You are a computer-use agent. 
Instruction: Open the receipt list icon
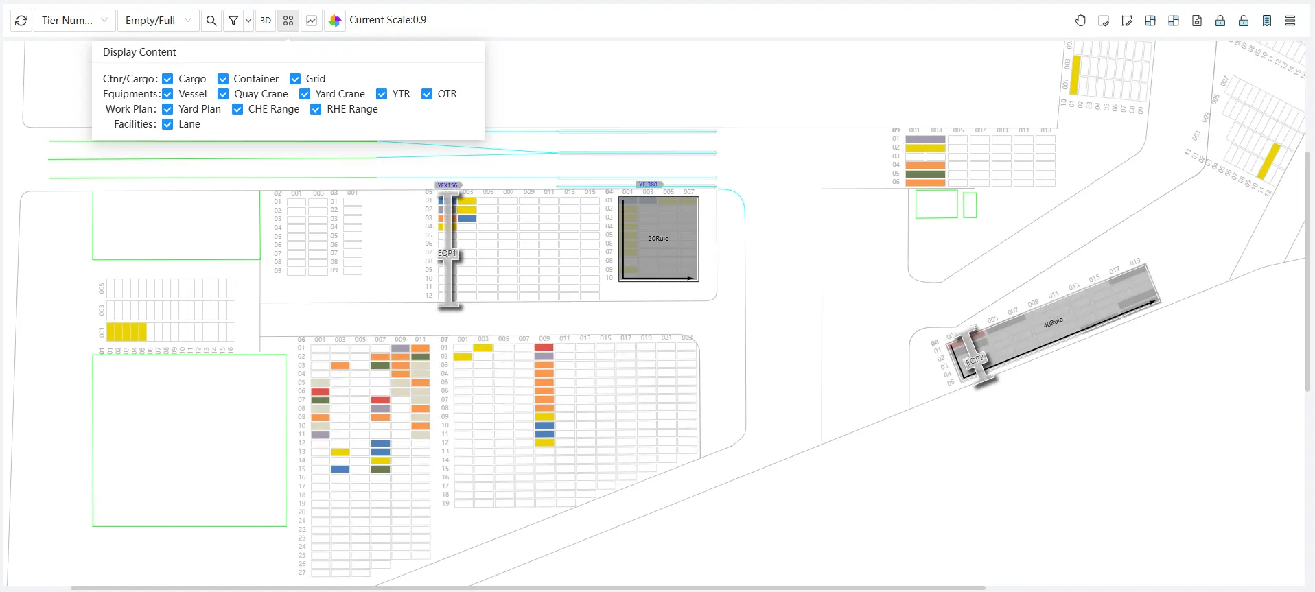click(x=1267, y=21)
